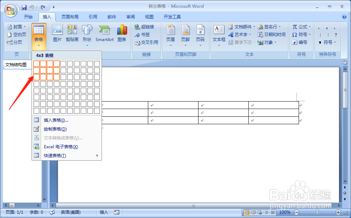Expand the Quick Tables (快速表格) submenu
Viewport: 351px width, 218px height.
pos(67,156)
